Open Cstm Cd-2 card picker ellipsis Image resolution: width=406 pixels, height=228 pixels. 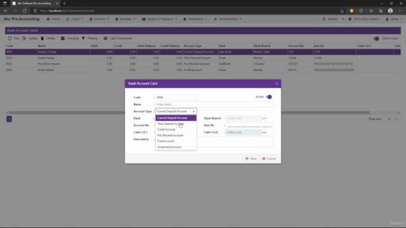(264, 132)
